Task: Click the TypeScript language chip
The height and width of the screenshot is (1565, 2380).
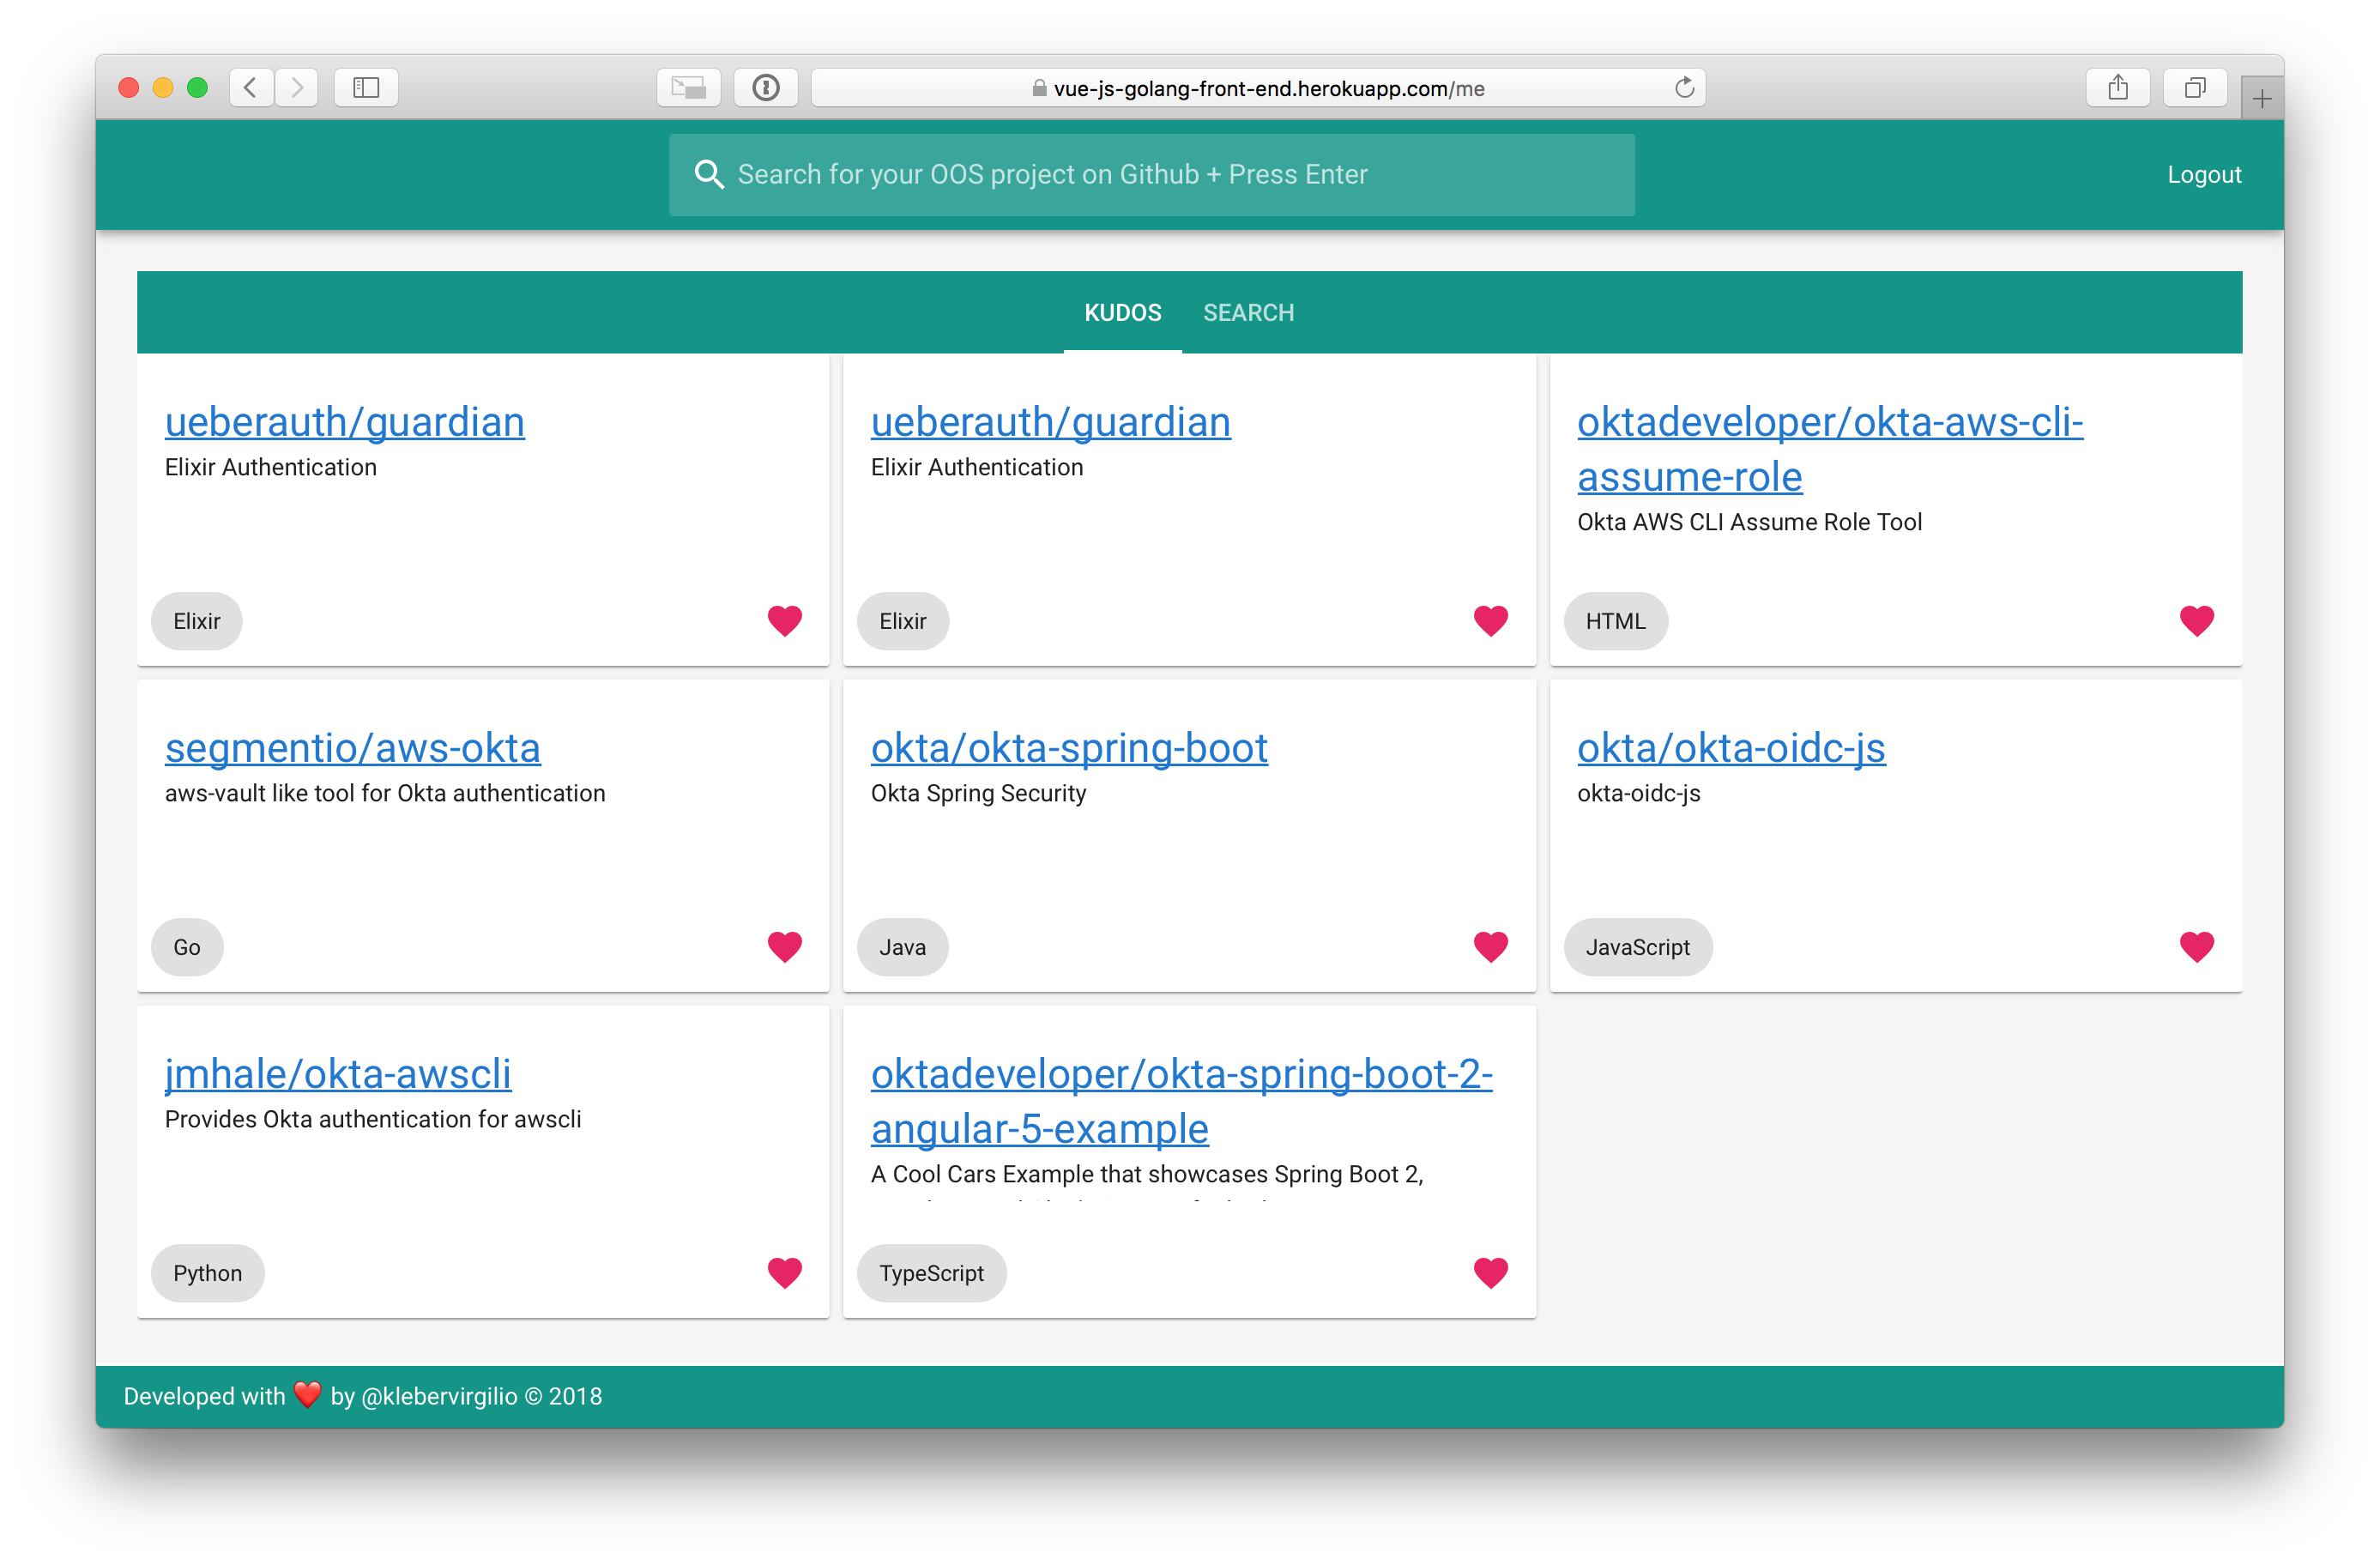Action: [932, 1273]
